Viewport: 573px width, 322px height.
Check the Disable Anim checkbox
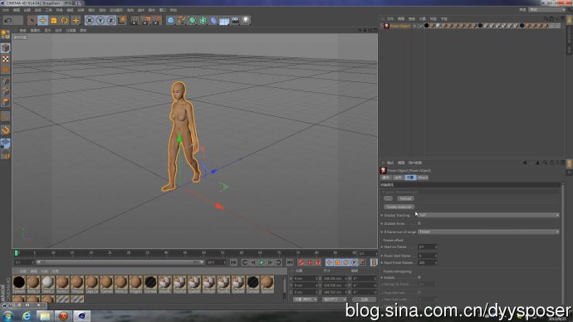(419, 223)
